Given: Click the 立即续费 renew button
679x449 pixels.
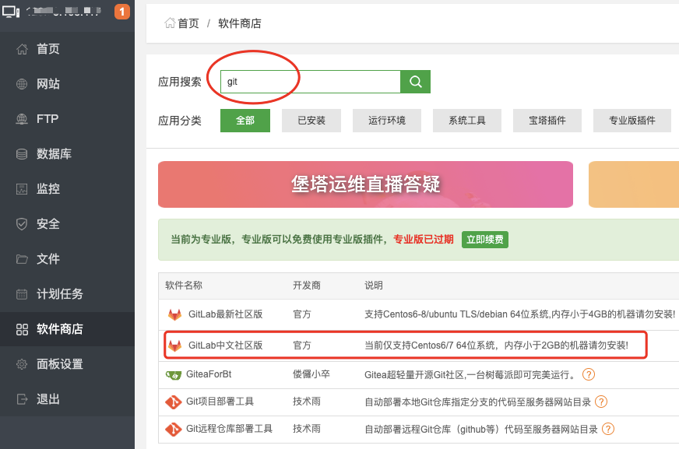Looking at the screenshot, I should (x=485, y=239).
